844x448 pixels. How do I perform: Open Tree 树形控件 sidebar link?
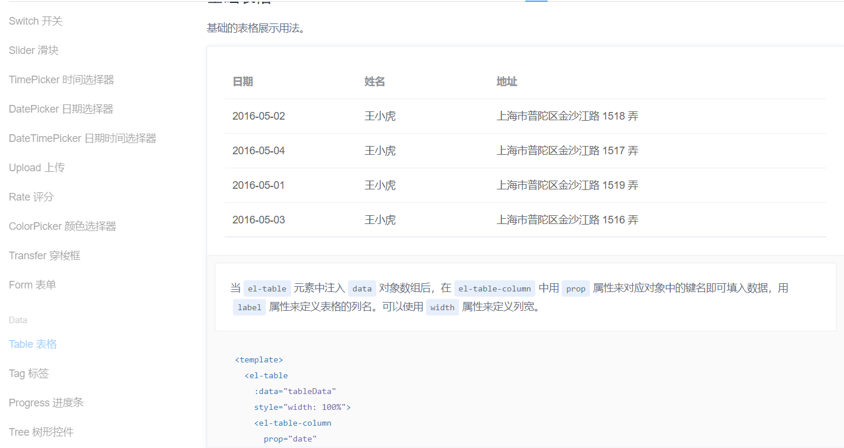tap(41, 432)
